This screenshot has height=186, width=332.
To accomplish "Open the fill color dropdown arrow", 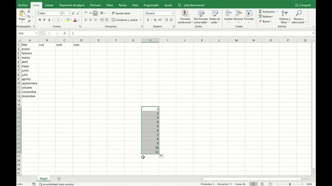I will click(71, 20).
